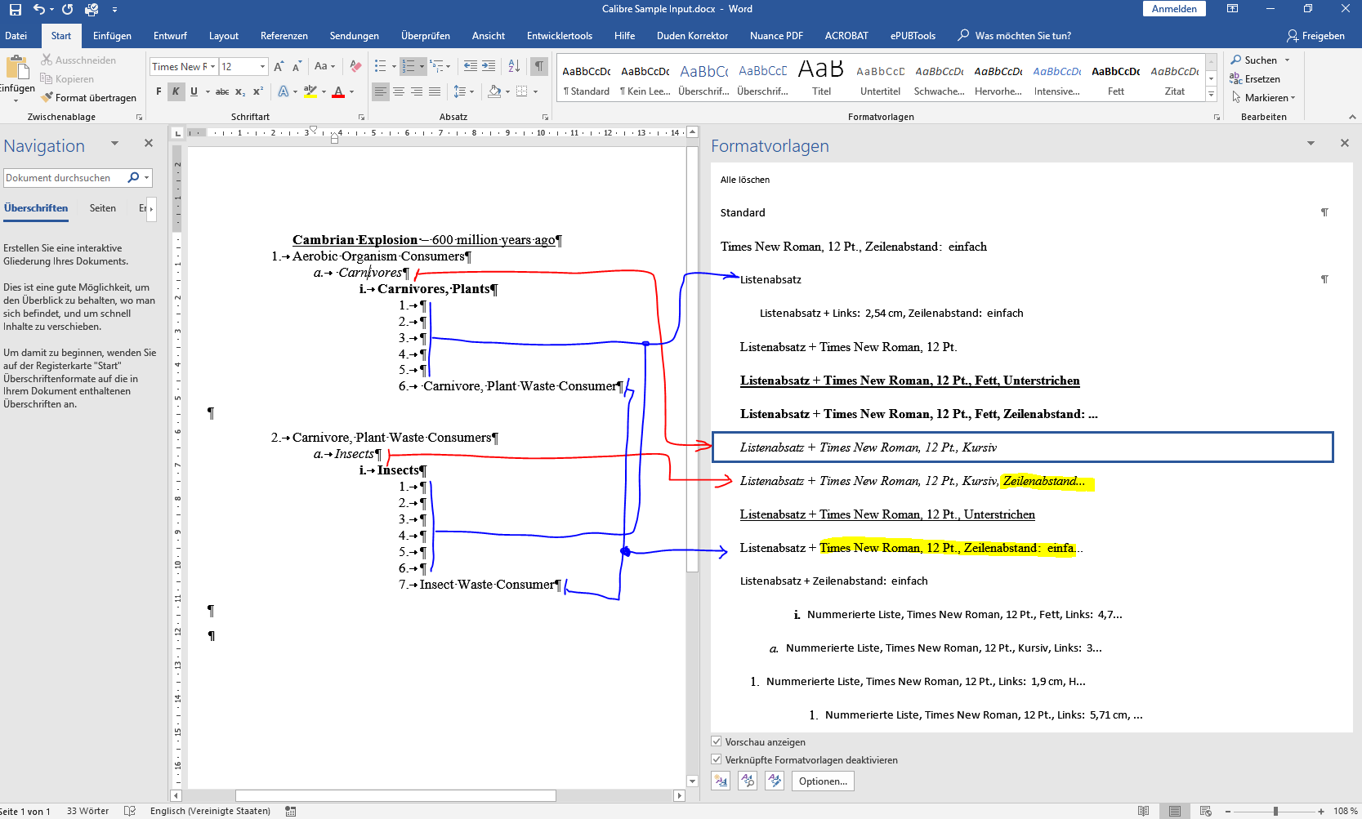Viewport: 1362px width, 819px height.
Task: Click the Optionen... button
Action: coord(822,781)
